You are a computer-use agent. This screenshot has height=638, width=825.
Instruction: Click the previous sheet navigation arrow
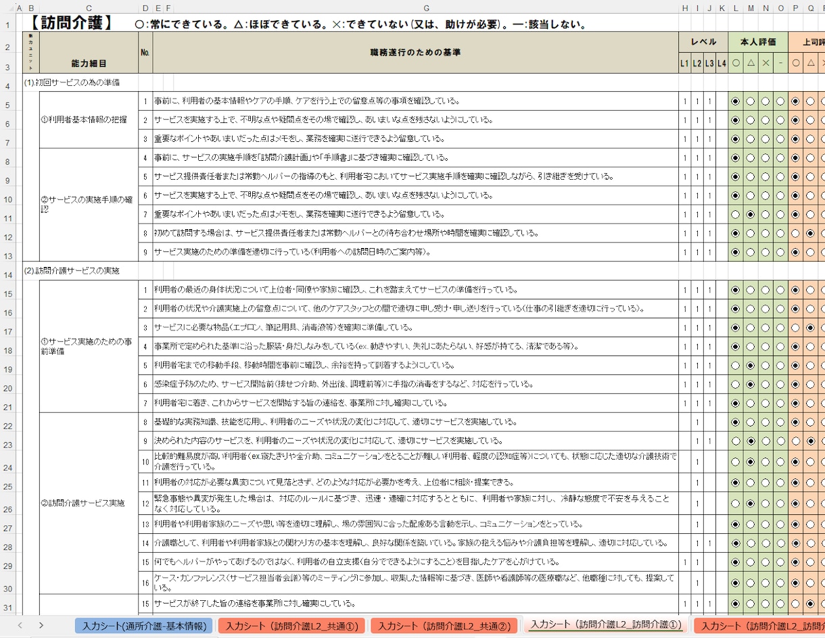[x=20, y=626]
